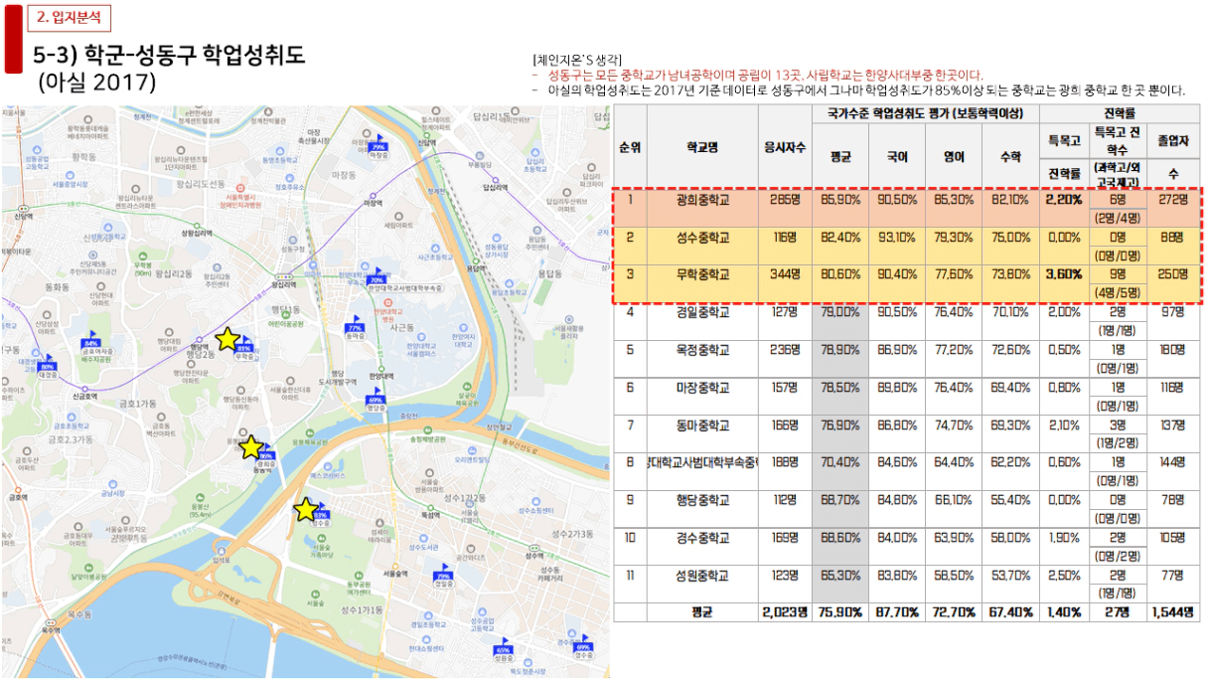Click 경일중학교 in the table
Screen dimensions: 1208x680
(701, 312)
